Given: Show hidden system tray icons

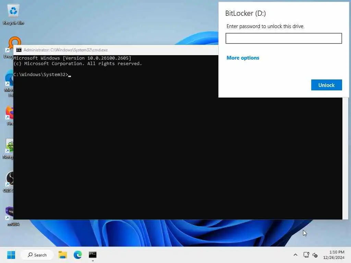Looking at the screenshot, I should pyautogui.click(x=295, y=255).
